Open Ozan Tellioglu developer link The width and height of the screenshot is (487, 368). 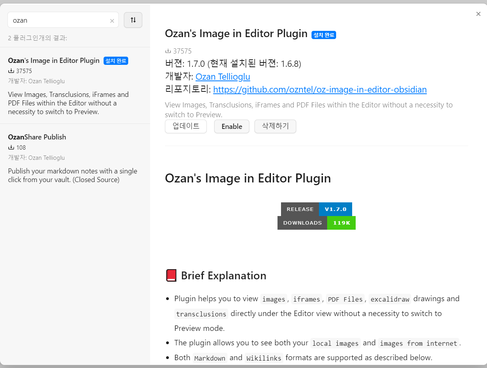223,77
